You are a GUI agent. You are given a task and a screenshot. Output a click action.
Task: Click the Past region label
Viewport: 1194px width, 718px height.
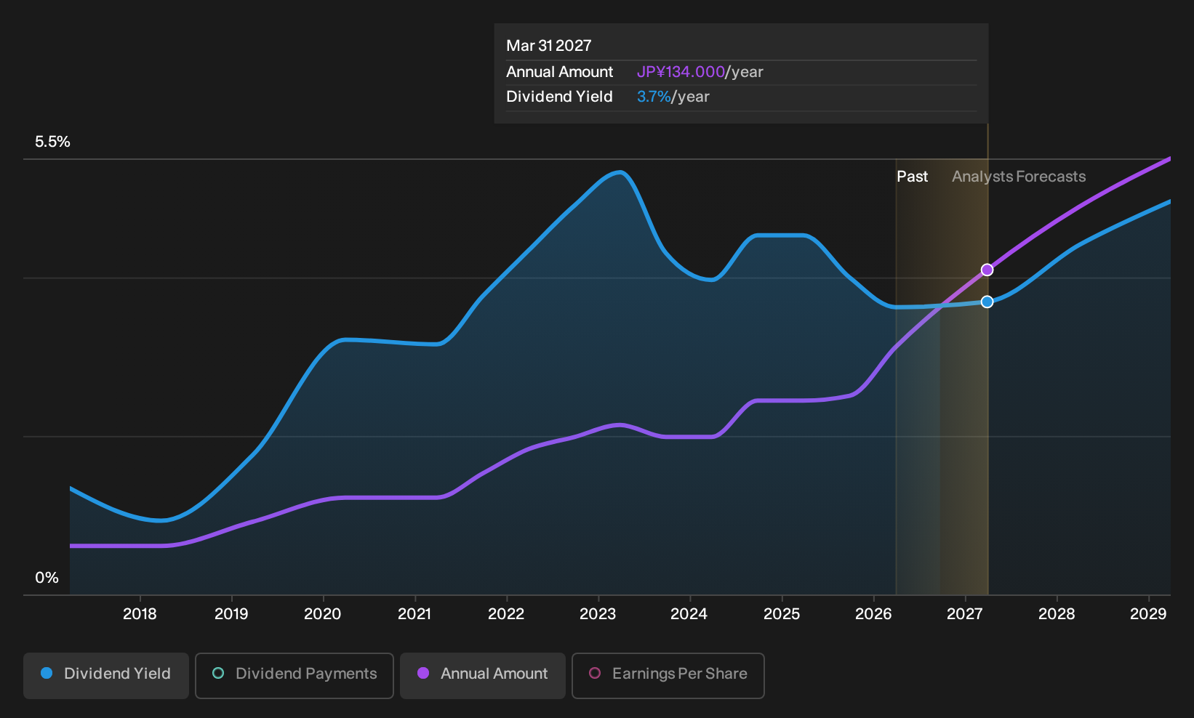pos(912,177)
